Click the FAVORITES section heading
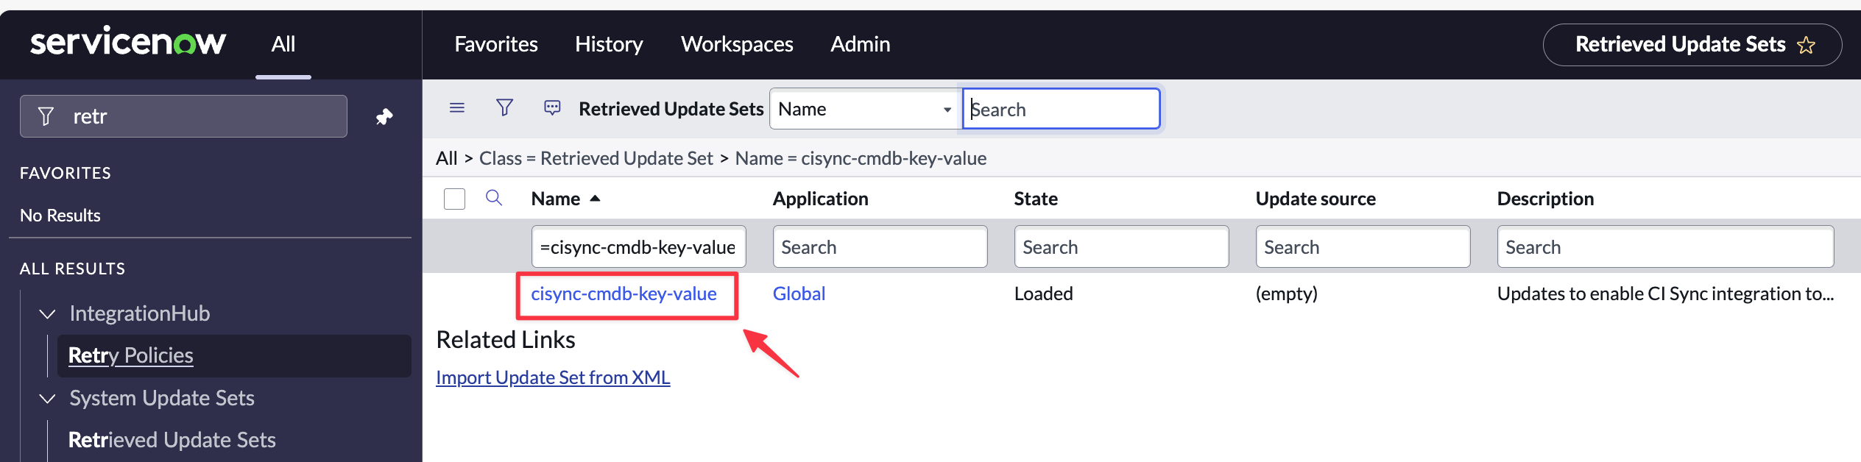The image size is (1861, 462). pyautogui.click(x=66, y=173)
